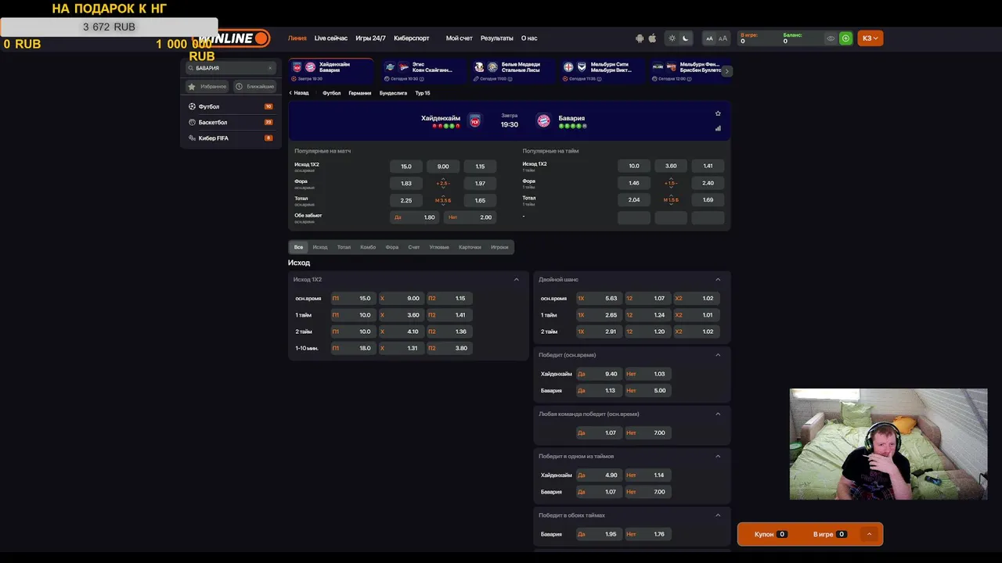Viewport: 1002px width, 563px height.
Task: Open Игры 24/7 menu
Action: tap(370, 38)
